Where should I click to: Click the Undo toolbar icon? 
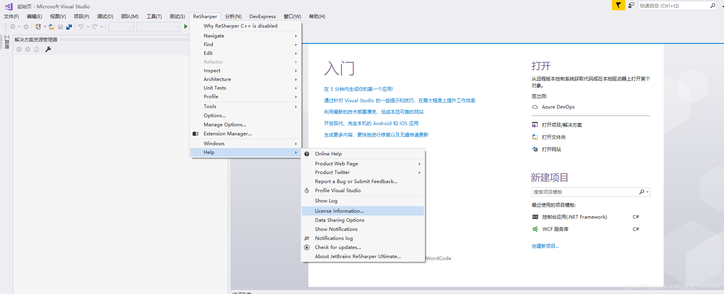(81, 26)
